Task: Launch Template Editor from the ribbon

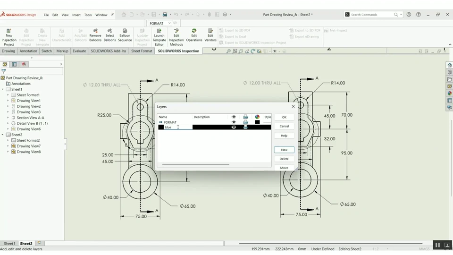Action: point(159,37)
